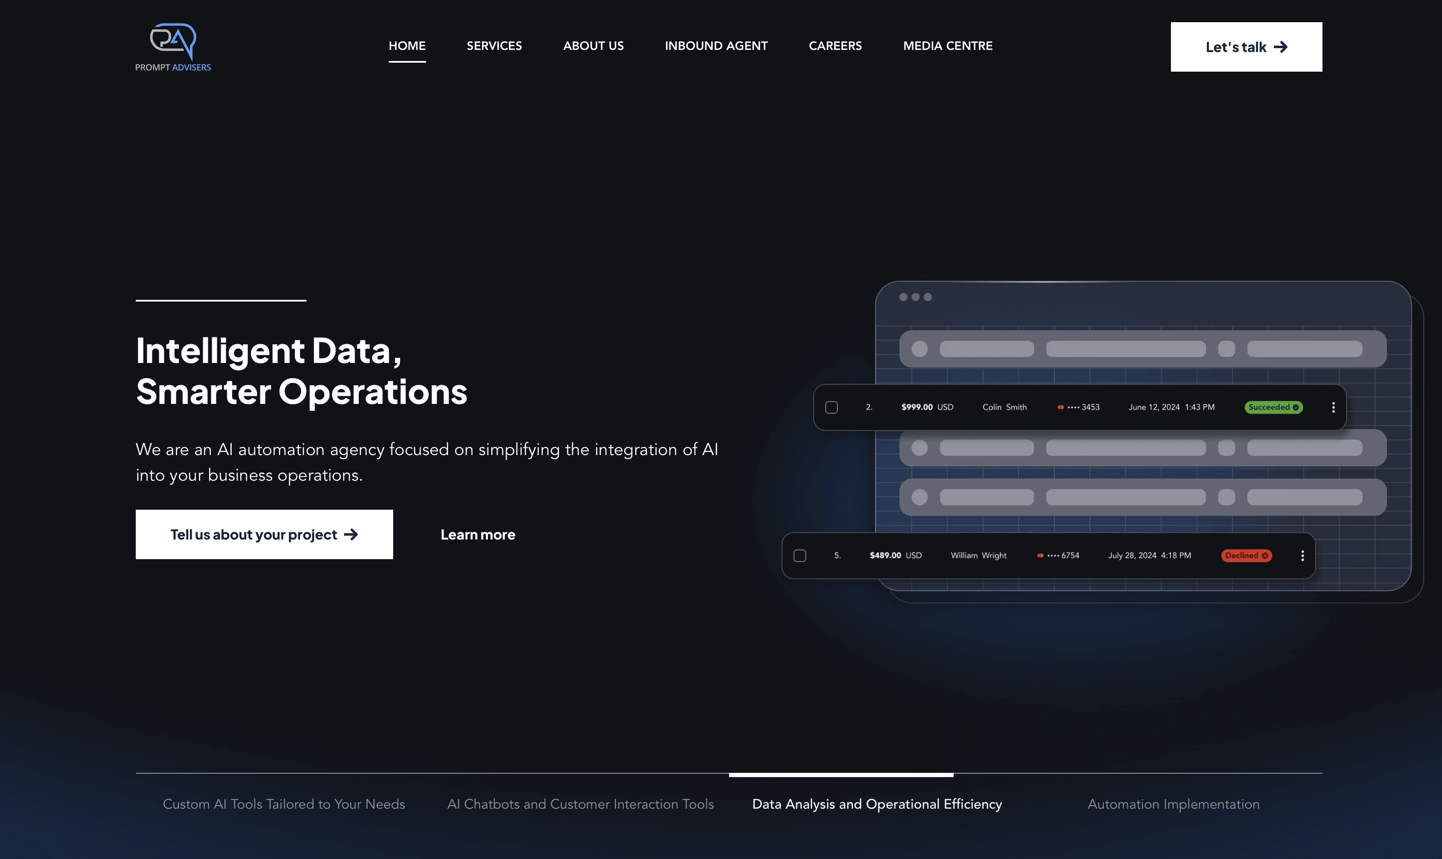Click Tell us about your project
This screenshot has height=859, width=1442.
coord(264,534)
